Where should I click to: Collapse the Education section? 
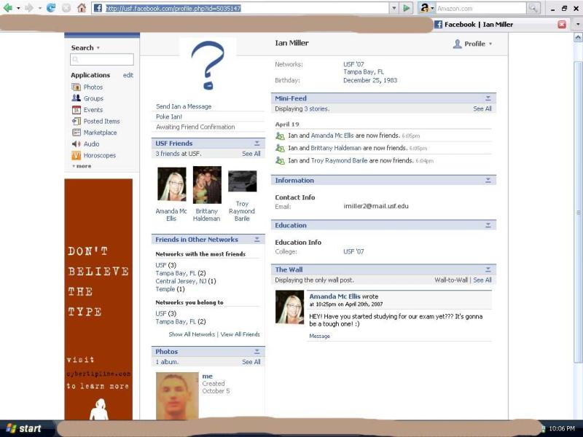click(488, 225)
